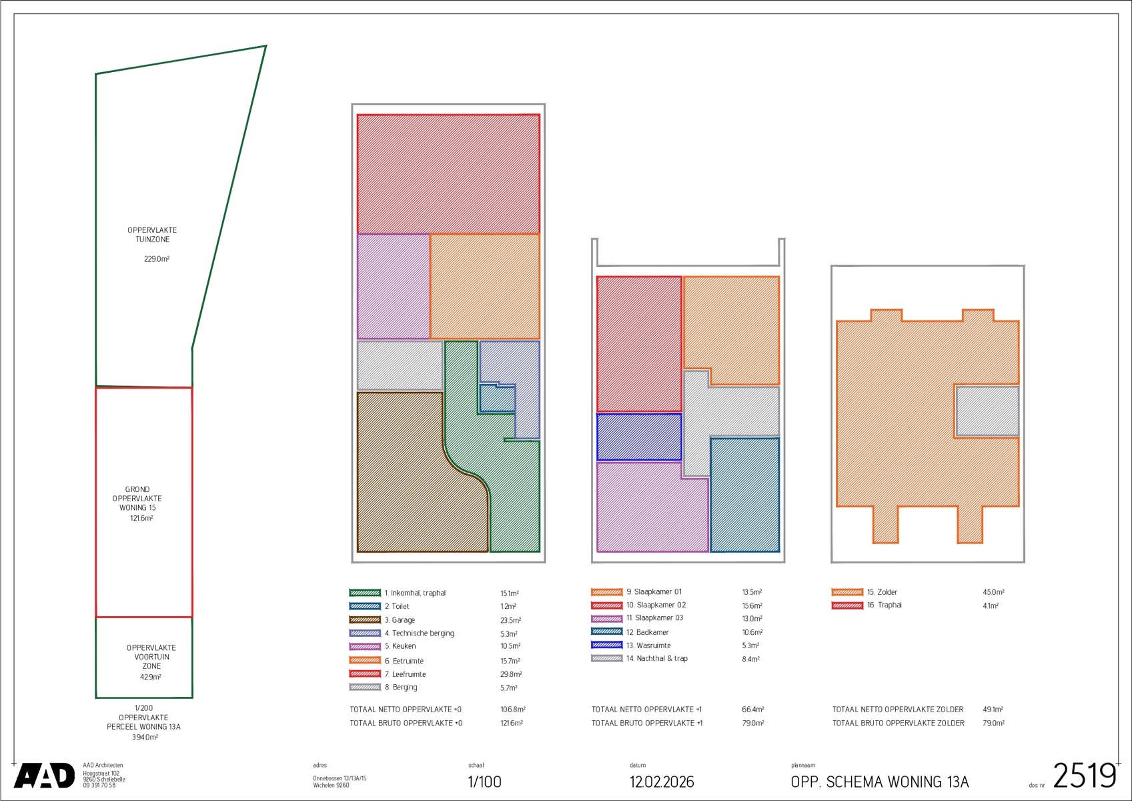Click the Oppervlakte Tuinzone label
The height and width of the screenshot is (801, 1132).
[x=152, y=235]
